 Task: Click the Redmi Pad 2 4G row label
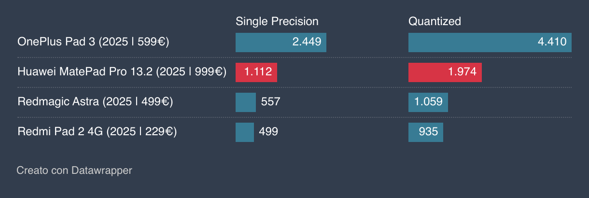[x=97, y=132]
